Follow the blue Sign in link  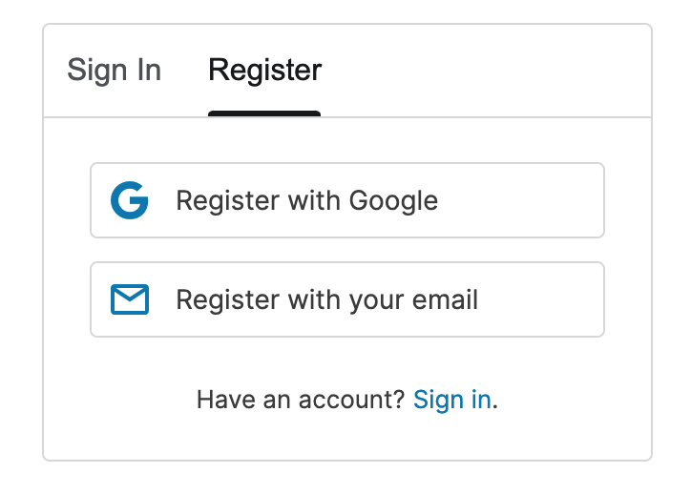coord(452,400)
